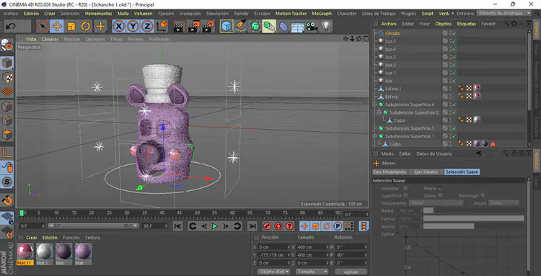This screenshot has height=276, width=541.
Task: Adjust the Fuerza strength slider
Action: coord(473,218)
